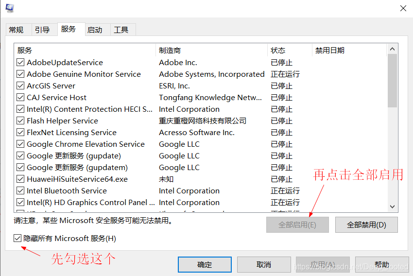The image size is (413, 276).
Task: Select the ArcGIS Server service name
Action: point(51,86)
